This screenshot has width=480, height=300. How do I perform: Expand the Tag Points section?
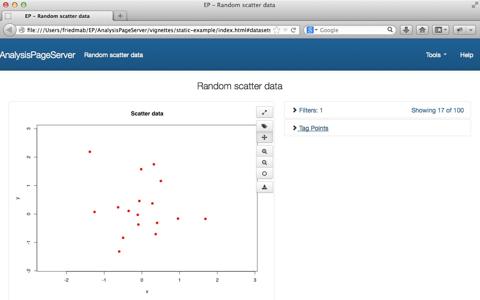tap(313, 128)
